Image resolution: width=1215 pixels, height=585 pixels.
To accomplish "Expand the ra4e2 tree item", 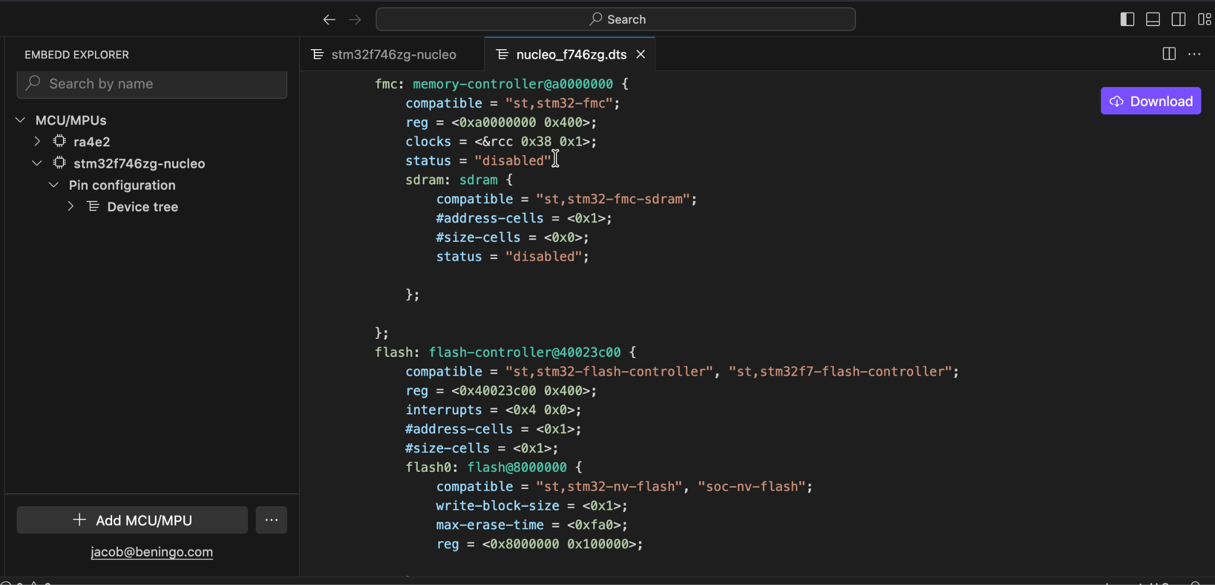I will click(37, 141).
